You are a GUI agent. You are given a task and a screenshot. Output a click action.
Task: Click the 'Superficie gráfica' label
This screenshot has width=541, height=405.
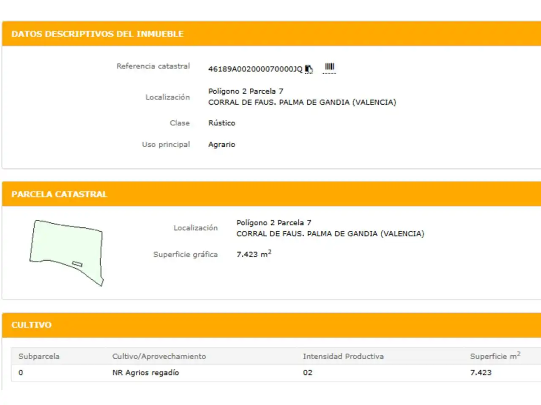(185, 254)
